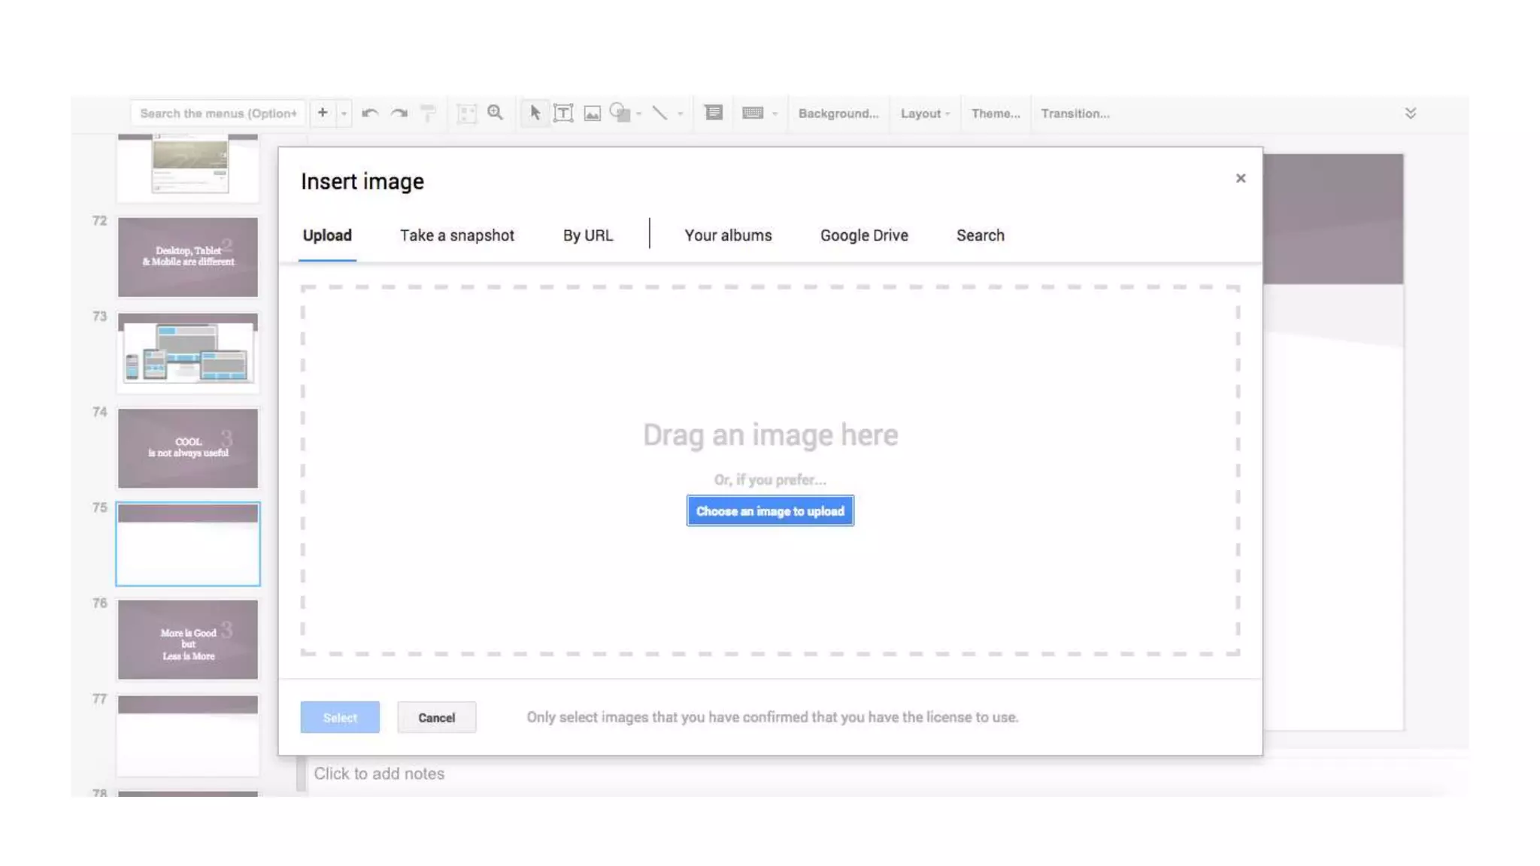Switch to the Google Drive tab

point(863,235)
